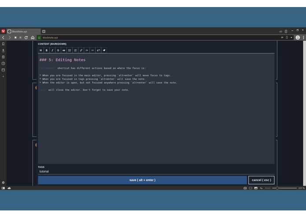The width and height of the screenshot is (306, 217).
Task: Toggle image loading in the status bar
Action: coord(256,188)
